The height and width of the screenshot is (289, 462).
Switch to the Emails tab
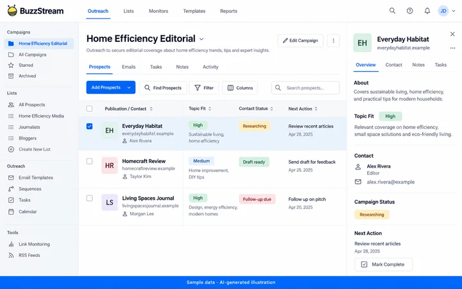[129, 67]
